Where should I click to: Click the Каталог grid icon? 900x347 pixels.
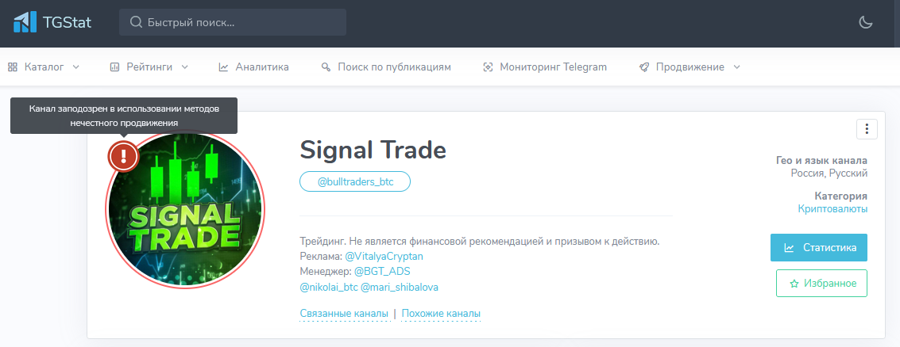click(x=13, y=67)
